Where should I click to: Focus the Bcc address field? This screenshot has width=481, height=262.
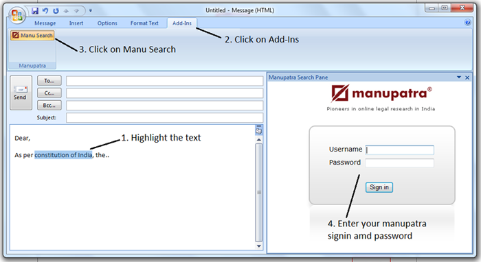coord(164,106)
